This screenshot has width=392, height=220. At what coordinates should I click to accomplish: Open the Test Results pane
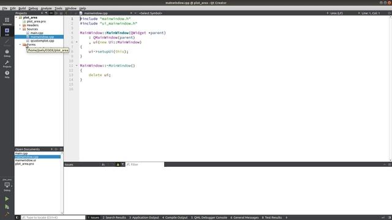(272, 218)
